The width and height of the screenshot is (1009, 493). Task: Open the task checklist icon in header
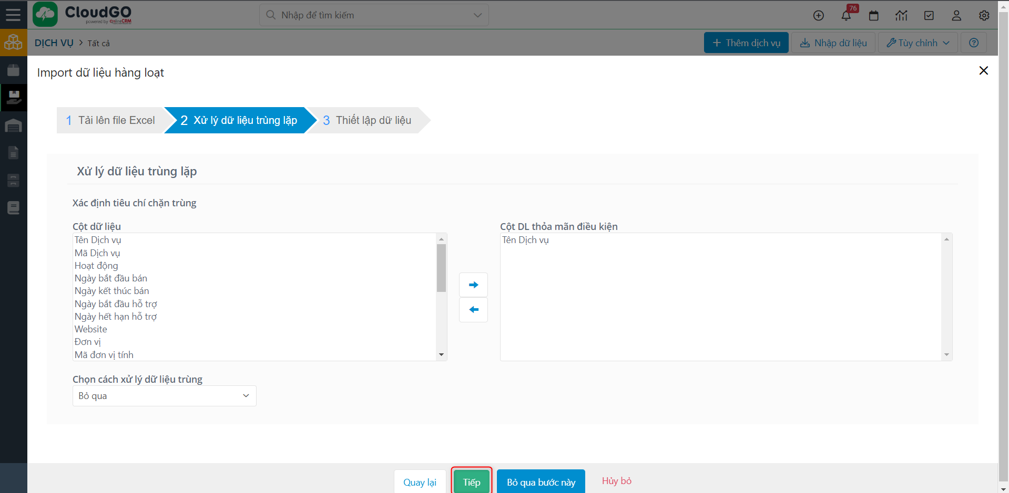pyautogui.click(x=929, y=16)
